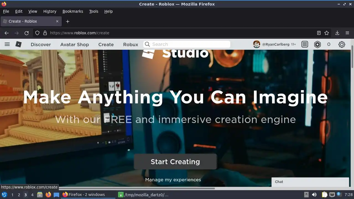This screenshot has width=354, height=199.
Task: Open the Firefox - 2 windows taskbar entry
Action: tap(88, 195)
